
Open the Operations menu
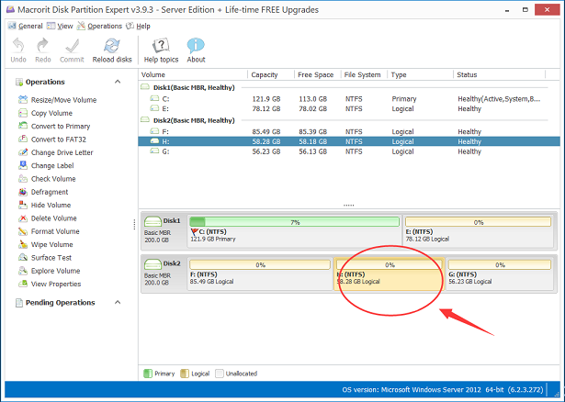click(100, 26)
